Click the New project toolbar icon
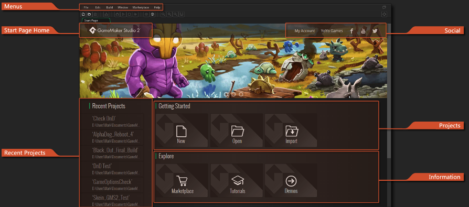 (x=83, y=14)
